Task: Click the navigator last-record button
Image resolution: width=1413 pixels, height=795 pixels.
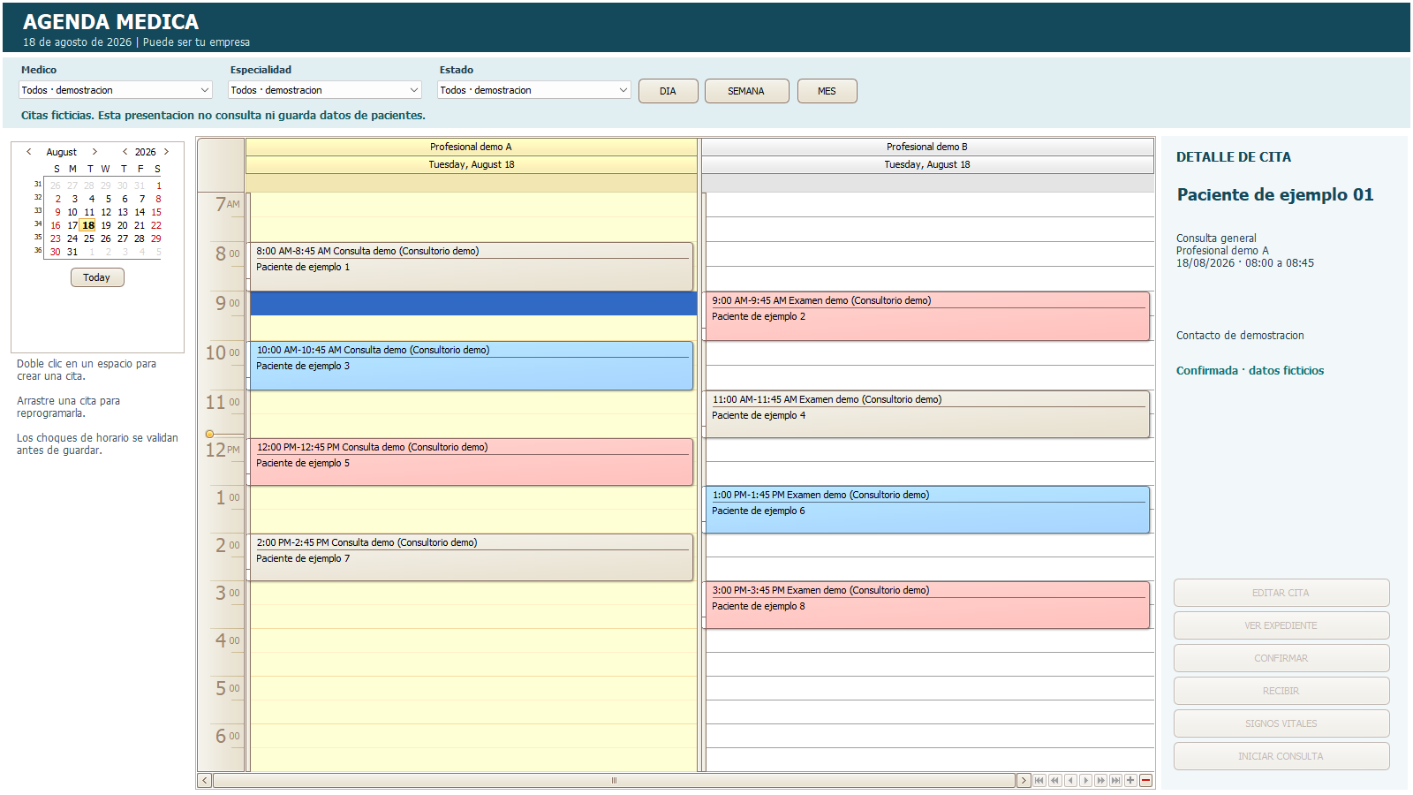Action: (x=1115, y=781)
